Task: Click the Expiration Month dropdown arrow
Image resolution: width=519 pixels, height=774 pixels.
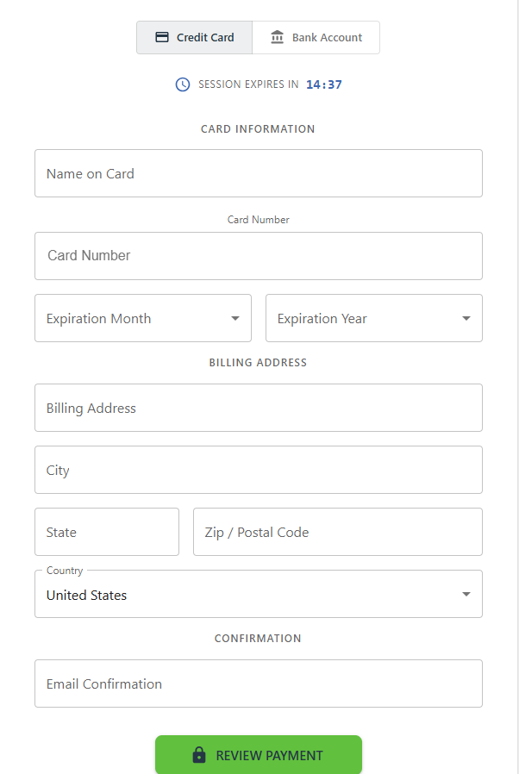Action: coord(235,318)
